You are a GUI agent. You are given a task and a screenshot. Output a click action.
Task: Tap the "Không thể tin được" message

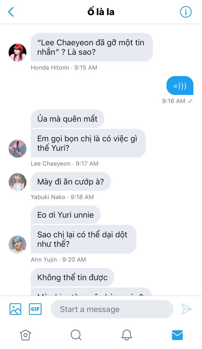pyautogui.click(x=72, y=277)
